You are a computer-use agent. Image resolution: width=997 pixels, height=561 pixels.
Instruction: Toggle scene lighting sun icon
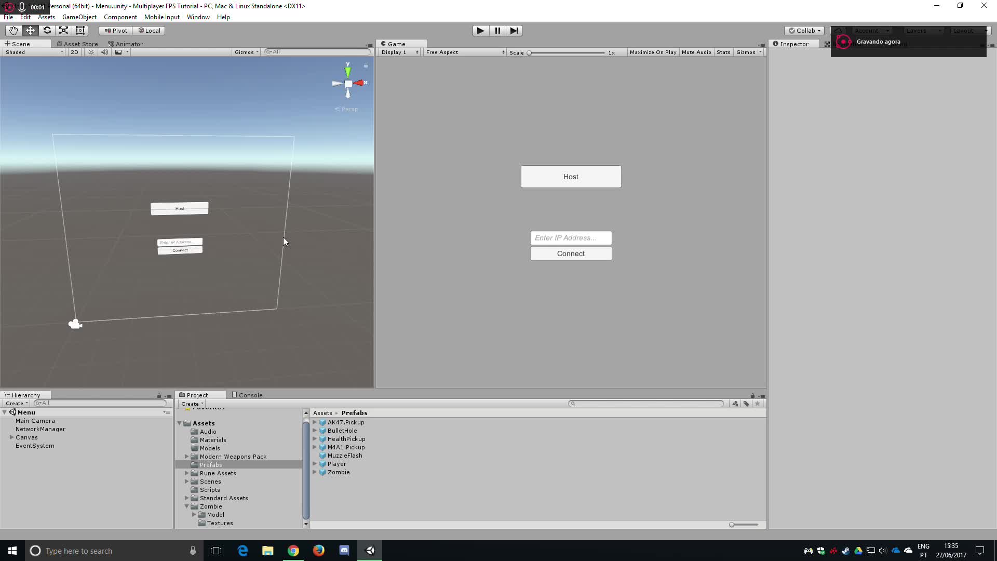click(91, 52)
